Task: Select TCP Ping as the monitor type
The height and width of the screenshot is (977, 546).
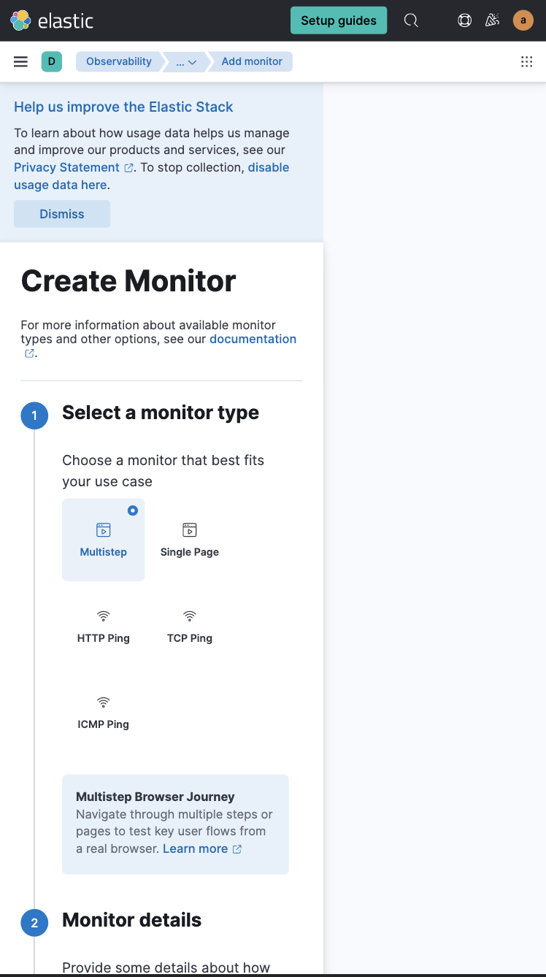Action: click(x=189, y=626)
